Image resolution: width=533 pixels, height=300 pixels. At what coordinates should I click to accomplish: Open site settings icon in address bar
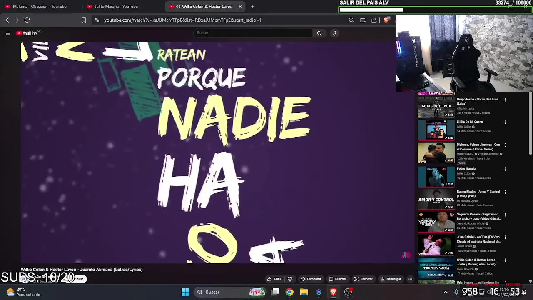tap(97, 20)
